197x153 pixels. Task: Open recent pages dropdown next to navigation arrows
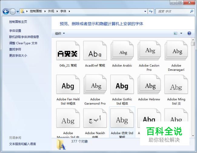18,12
